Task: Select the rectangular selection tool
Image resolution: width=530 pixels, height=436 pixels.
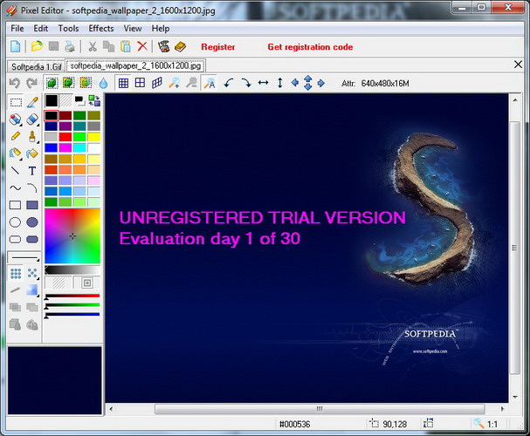Action: tap(16, 102)
